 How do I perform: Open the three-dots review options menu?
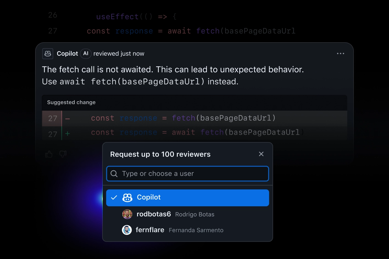tap(340, 54)
